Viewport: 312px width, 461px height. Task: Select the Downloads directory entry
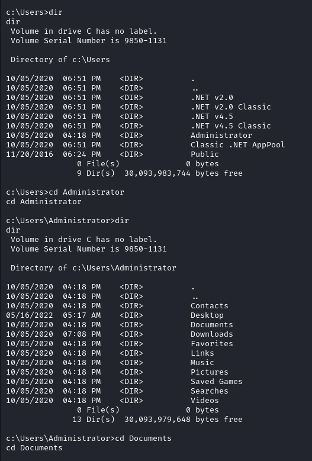click(x=212, y=334)
